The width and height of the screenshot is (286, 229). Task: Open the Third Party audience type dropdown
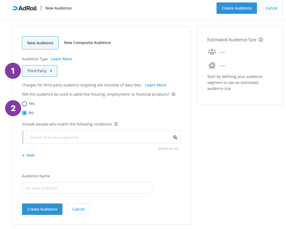[x=40, y=71]
